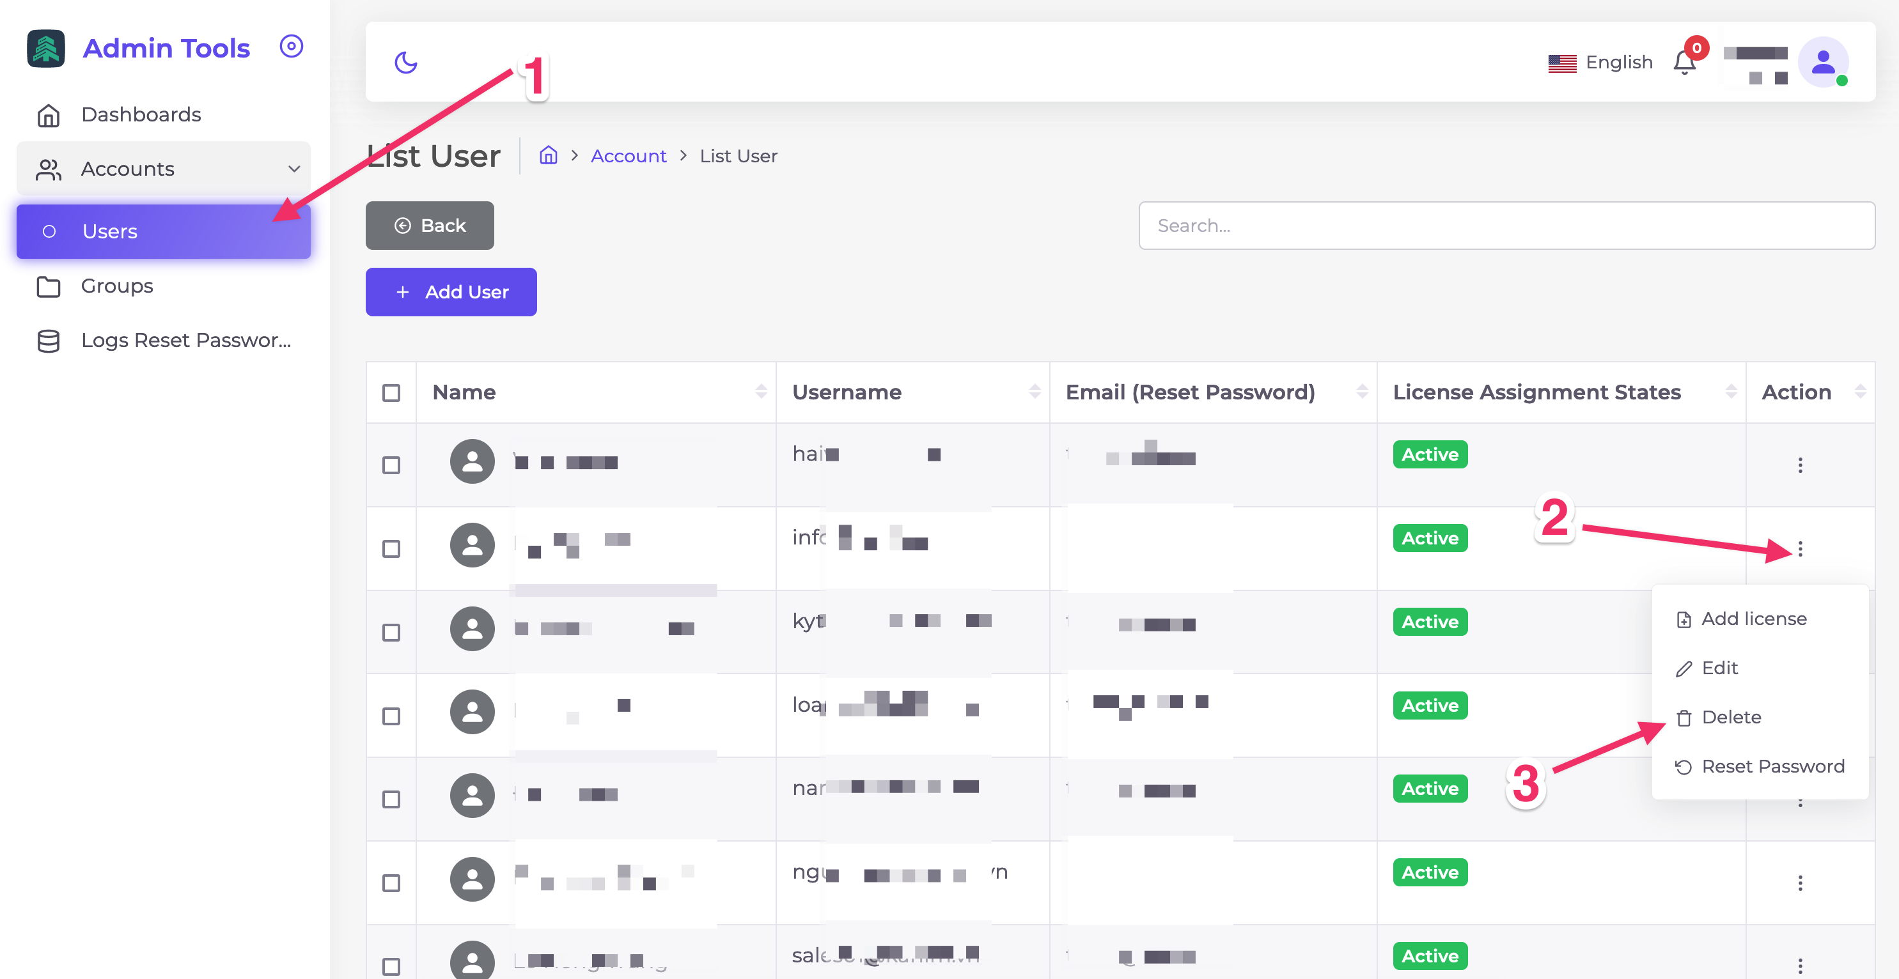The image size is (1899, 979).
Task: Choose Delete from the action menu
Action: [x=1730, y=717]
